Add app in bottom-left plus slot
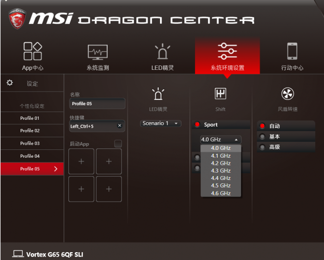 click(81, 189)
